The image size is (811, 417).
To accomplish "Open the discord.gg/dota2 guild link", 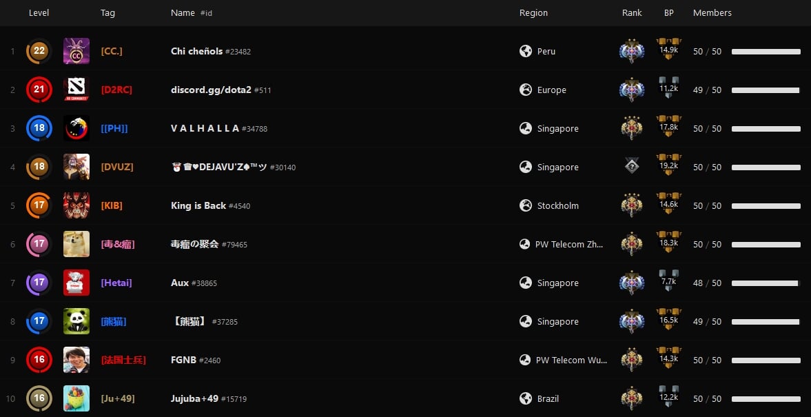I will pyautogui.click(x=211, y=90).
